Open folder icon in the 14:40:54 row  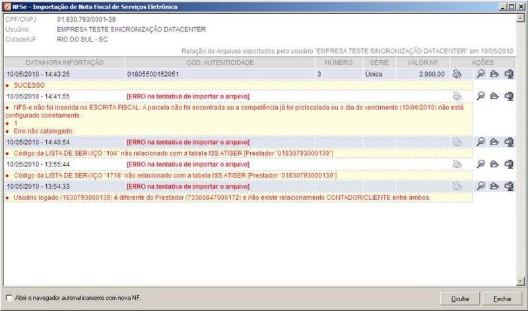[494, 142]
